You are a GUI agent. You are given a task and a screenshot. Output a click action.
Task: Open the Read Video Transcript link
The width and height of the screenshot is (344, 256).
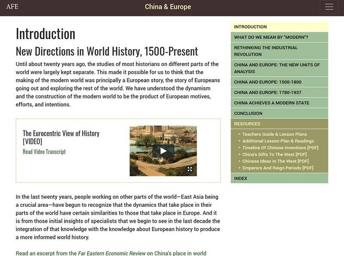(x=44, y=152)
